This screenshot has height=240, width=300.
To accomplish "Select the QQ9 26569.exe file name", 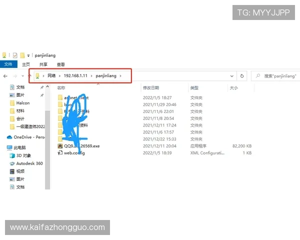I will tap(81, 146).
